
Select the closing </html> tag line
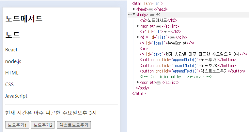point(139,93)
